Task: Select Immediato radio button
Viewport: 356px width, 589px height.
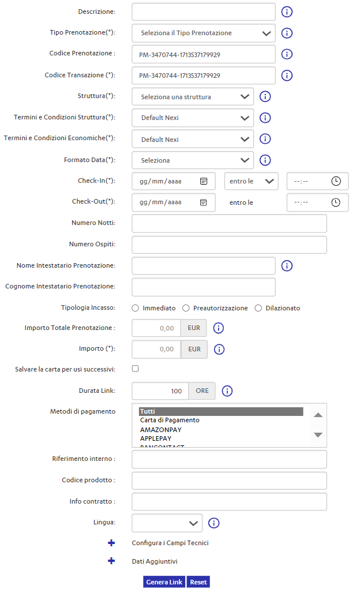Action: [135, 309]
